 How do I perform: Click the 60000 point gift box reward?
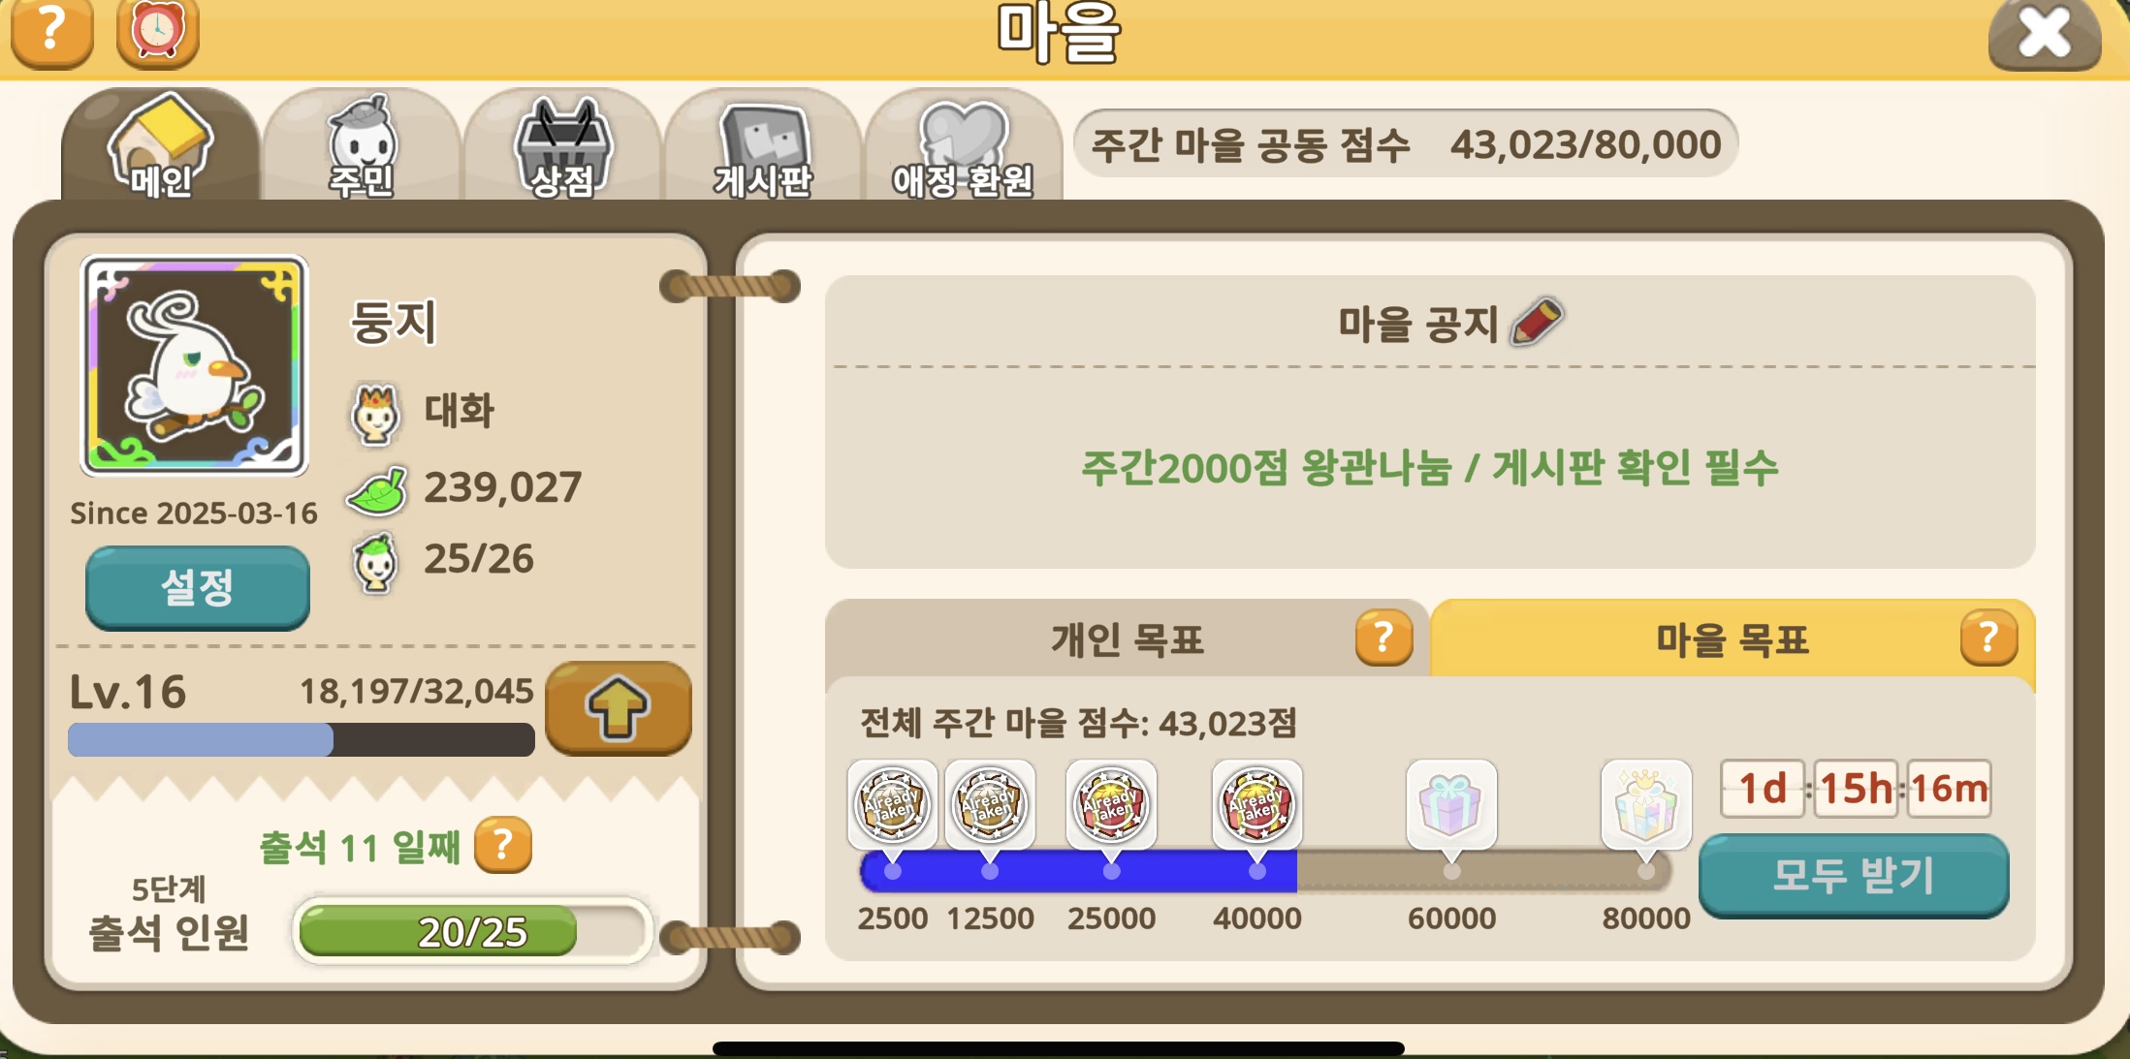tap(1451, 805)
